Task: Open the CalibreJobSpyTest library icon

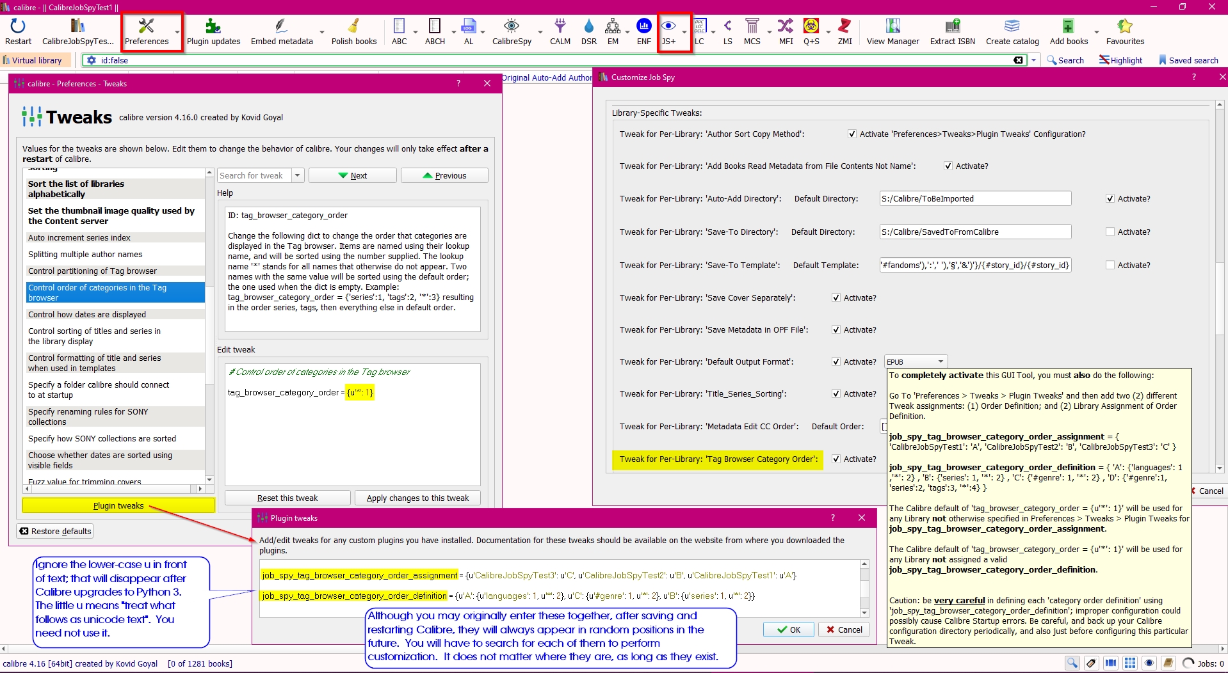Action: point(78,32)
